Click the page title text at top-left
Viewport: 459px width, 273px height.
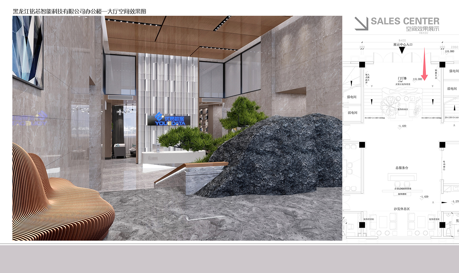tap(79, 12)
